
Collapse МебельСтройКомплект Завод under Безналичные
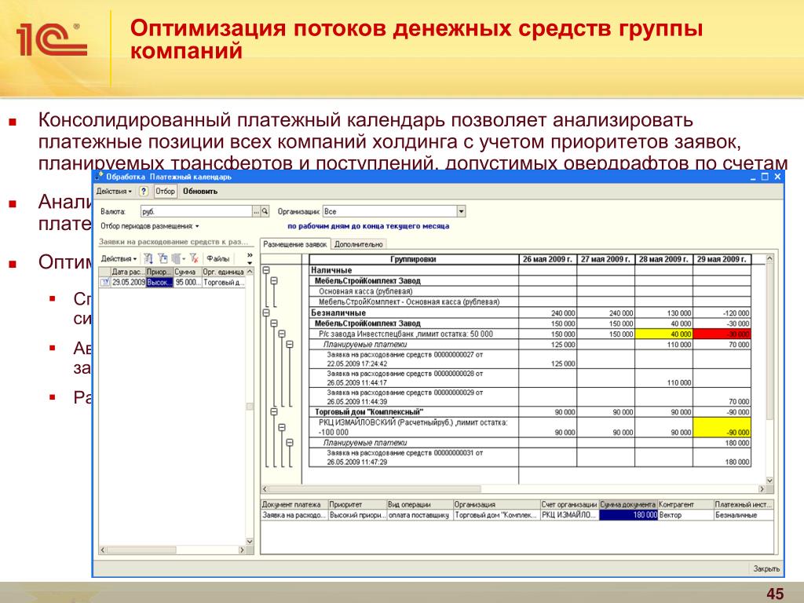pos(274,323)
